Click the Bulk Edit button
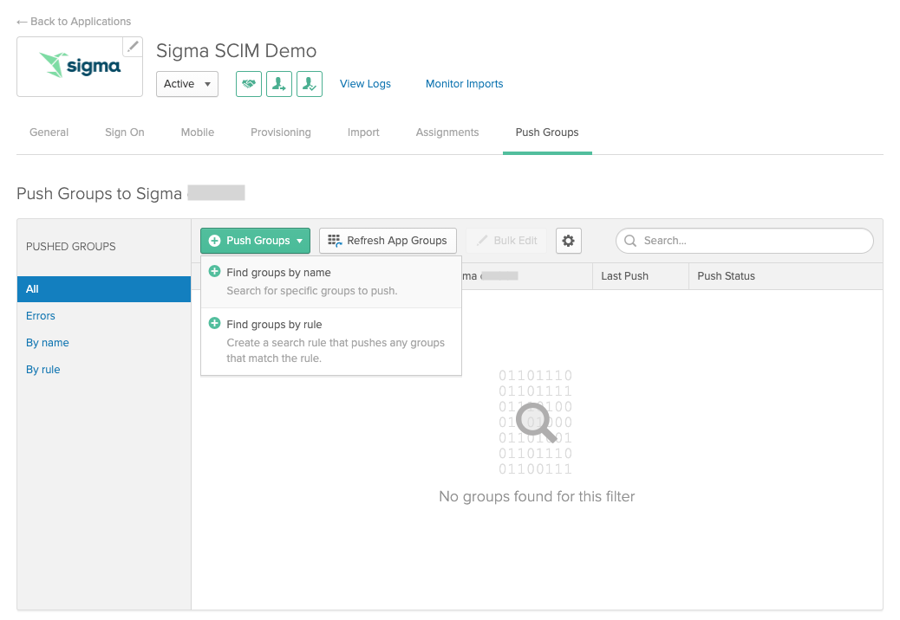 click(506, 241)
